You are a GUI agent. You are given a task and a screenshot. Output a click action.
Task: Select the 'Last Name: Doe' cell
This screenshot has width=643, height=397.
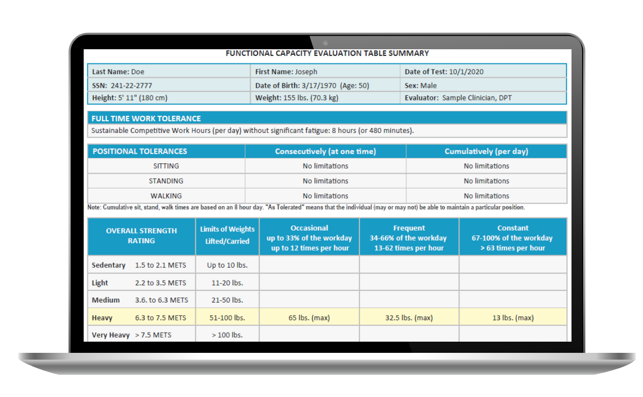(x=169, y=72)
